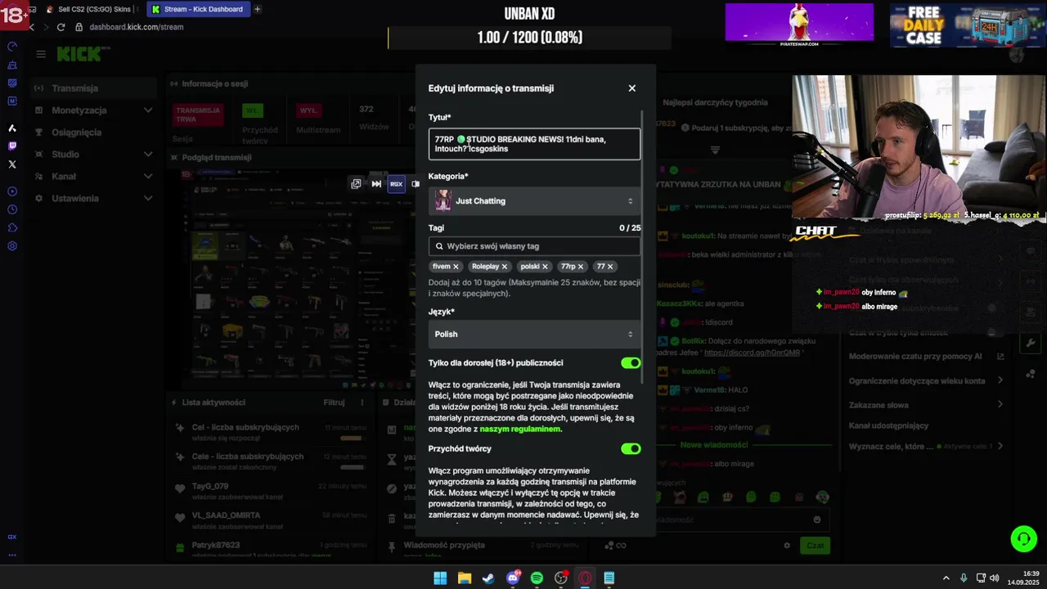This screenshot has height=589, width=1047.
Task: Click the pop-out video icon on preview
Action: [356, 184]
